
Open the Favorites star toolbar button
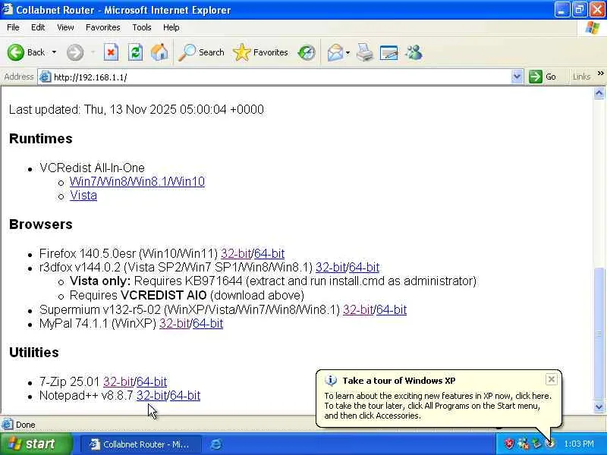click(x=260, y=52)
